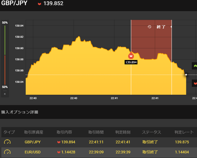197x158 pixels.
Task: Click the current price dot on the chart line
Action: click(x=186, y=75)
